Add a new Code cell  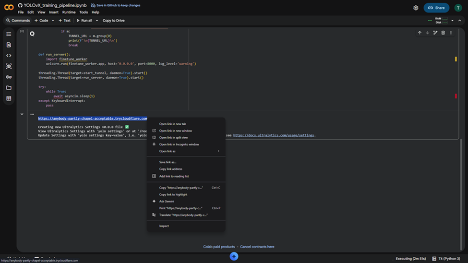coord(41,21)
